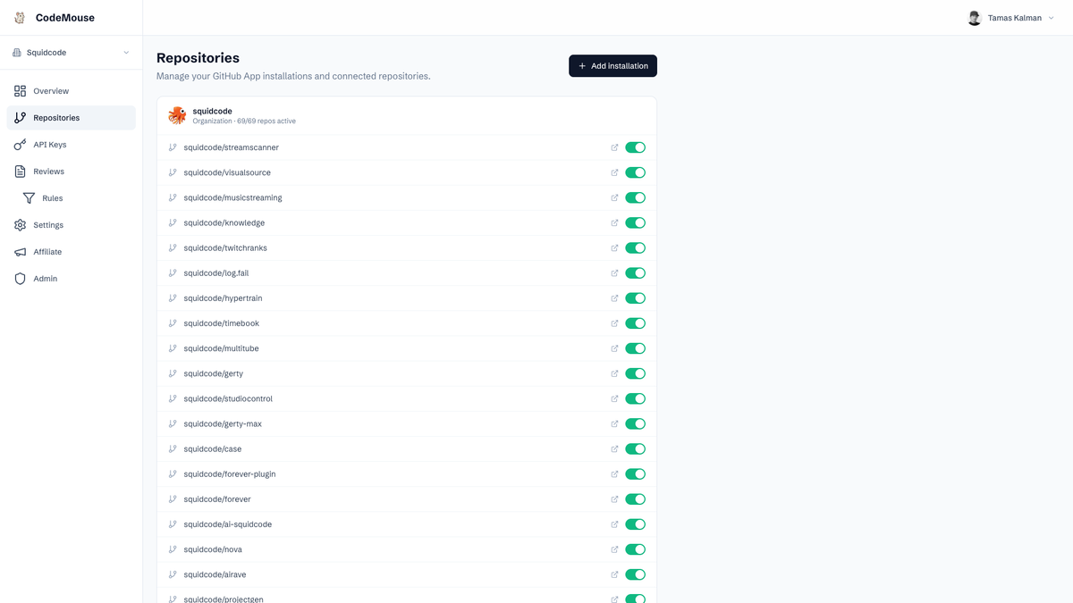This screenshot has height=603, width=1073.
Task: Click branch icon beside squidcode/streamscanner
Action: tap(173, 147)
